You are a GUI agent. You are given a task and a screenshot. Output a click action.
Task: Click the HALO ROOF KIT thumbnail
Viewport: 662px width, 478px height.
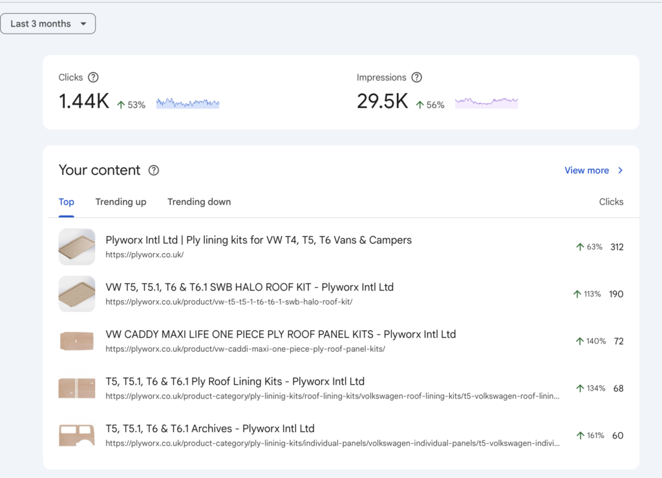coord(77,294)
